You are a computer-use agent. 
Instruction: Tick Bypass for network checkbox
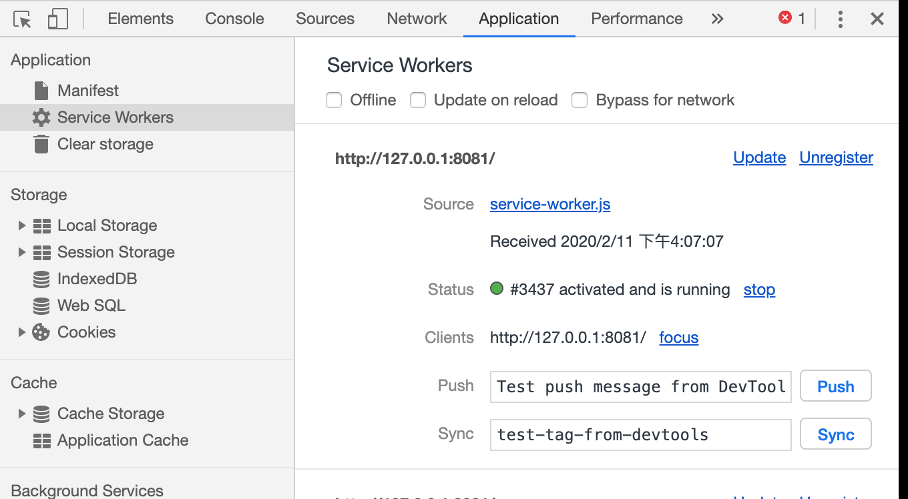coord(580,101)
